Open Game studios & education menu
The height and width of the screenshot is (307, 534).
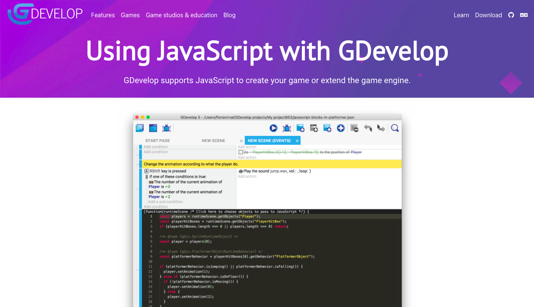click(181, 15)
